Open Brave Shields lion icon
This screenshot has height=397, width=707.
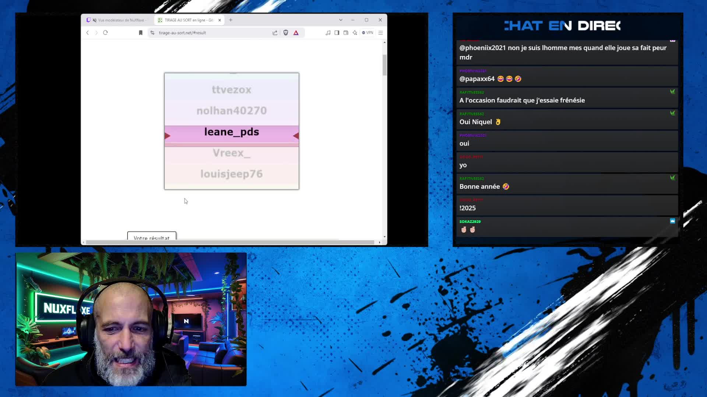(286, 33)
